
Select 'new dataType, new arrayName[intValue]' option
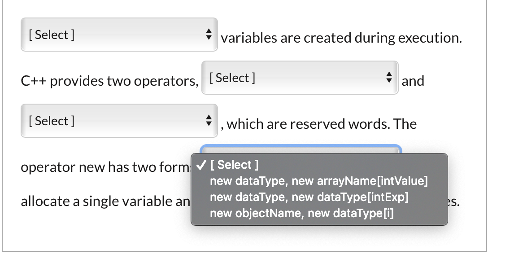click(318, 181)
